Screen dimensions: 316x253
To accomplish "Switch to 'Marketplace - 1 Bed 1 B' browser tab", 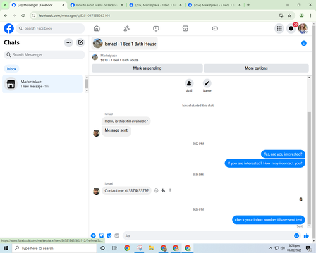I will (155, 5).
